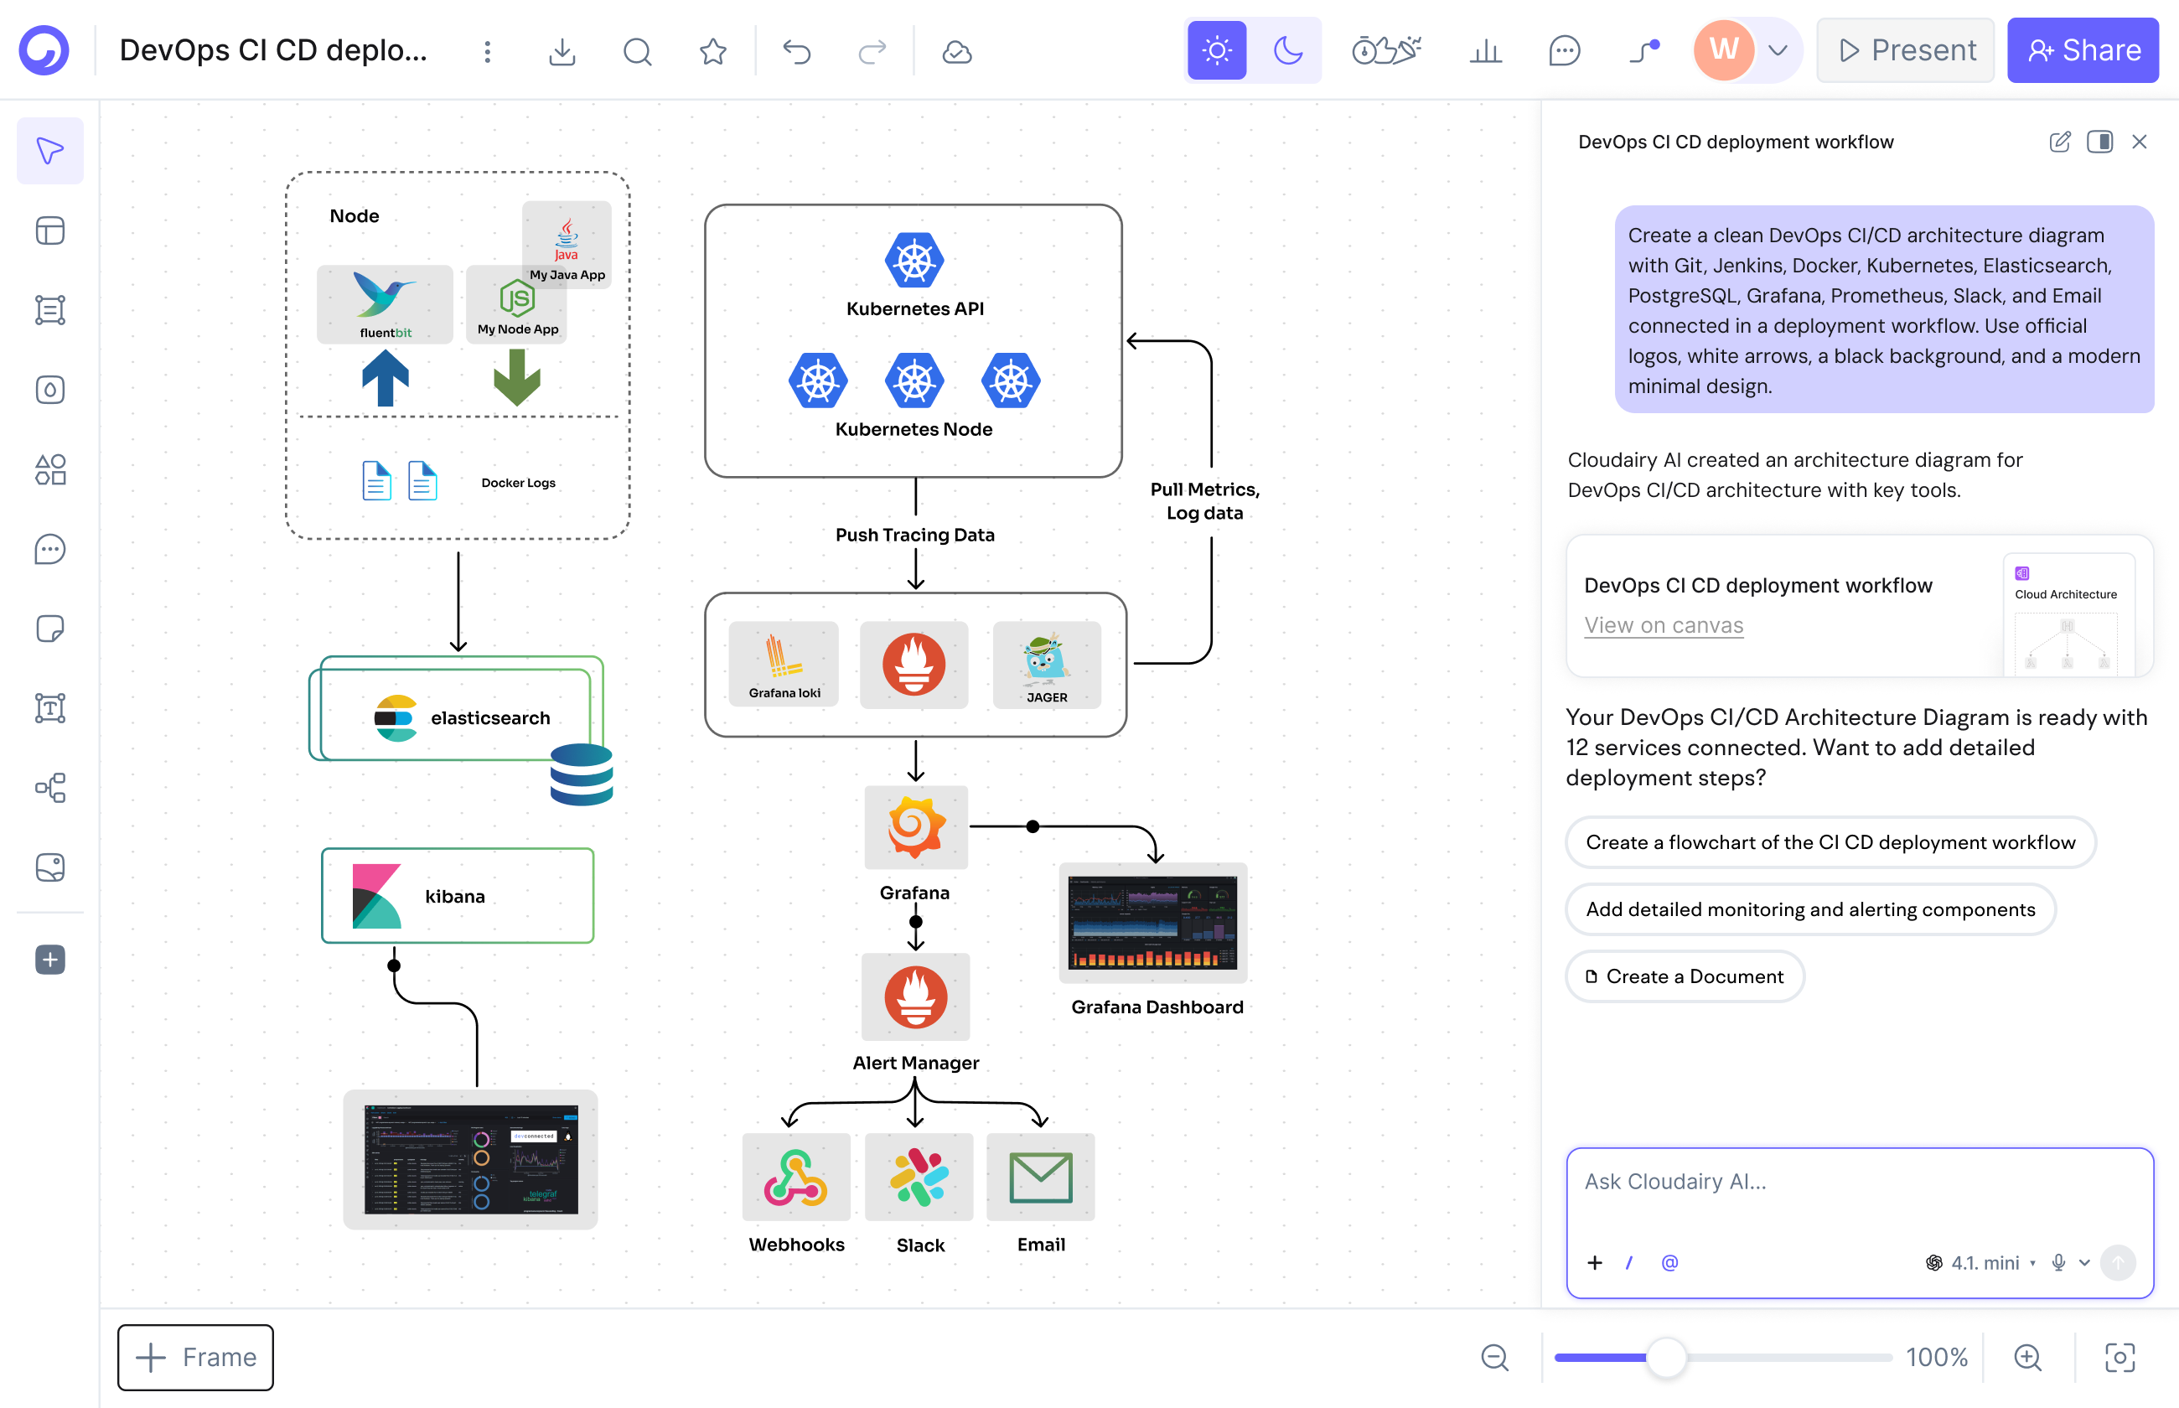Select the pointer selection tool
The width and height of the screenshot is (2179, 1408).
pyautogui.click(x=50, y=151)
